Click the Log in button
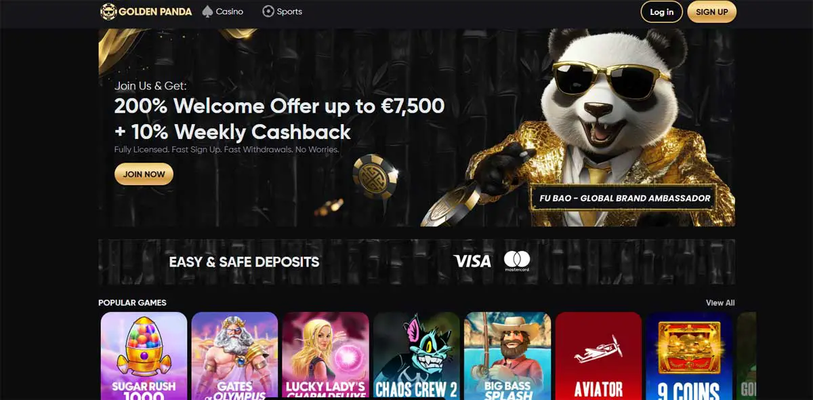813x400 pixels. (662, 12)
